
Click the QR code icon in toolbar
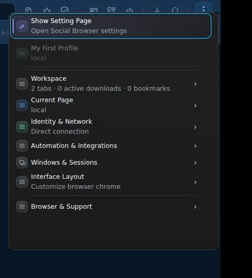click(111, 9)
